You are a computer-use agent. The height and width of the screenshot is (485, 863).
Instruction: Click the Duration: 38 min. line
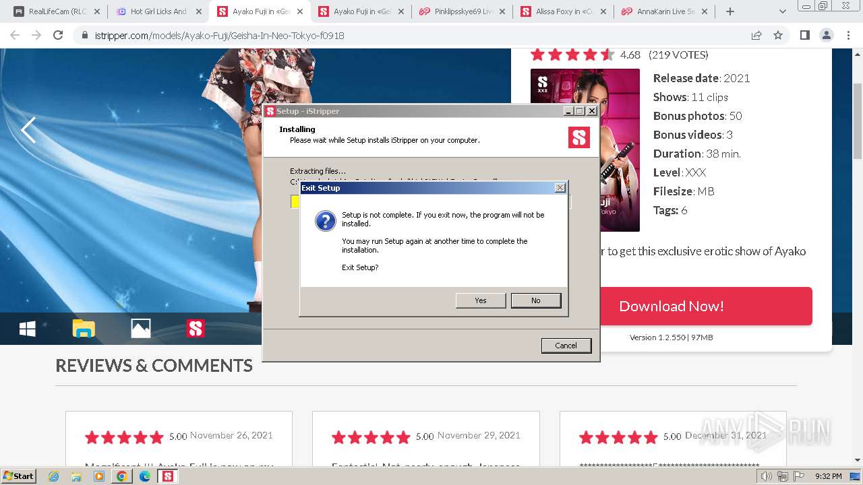pyautogui.click(x=696, y=154)
